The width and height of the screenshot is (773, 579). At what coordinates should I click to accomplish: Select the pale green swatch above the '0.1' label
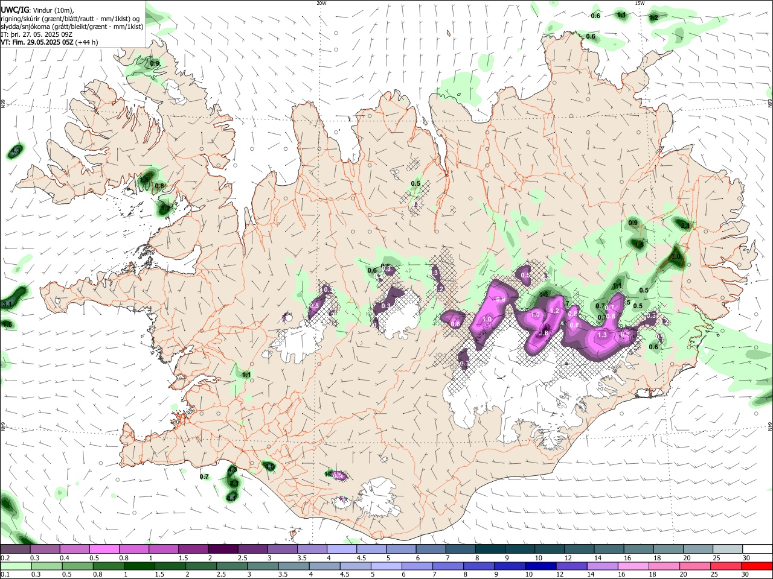coord(16,566)
